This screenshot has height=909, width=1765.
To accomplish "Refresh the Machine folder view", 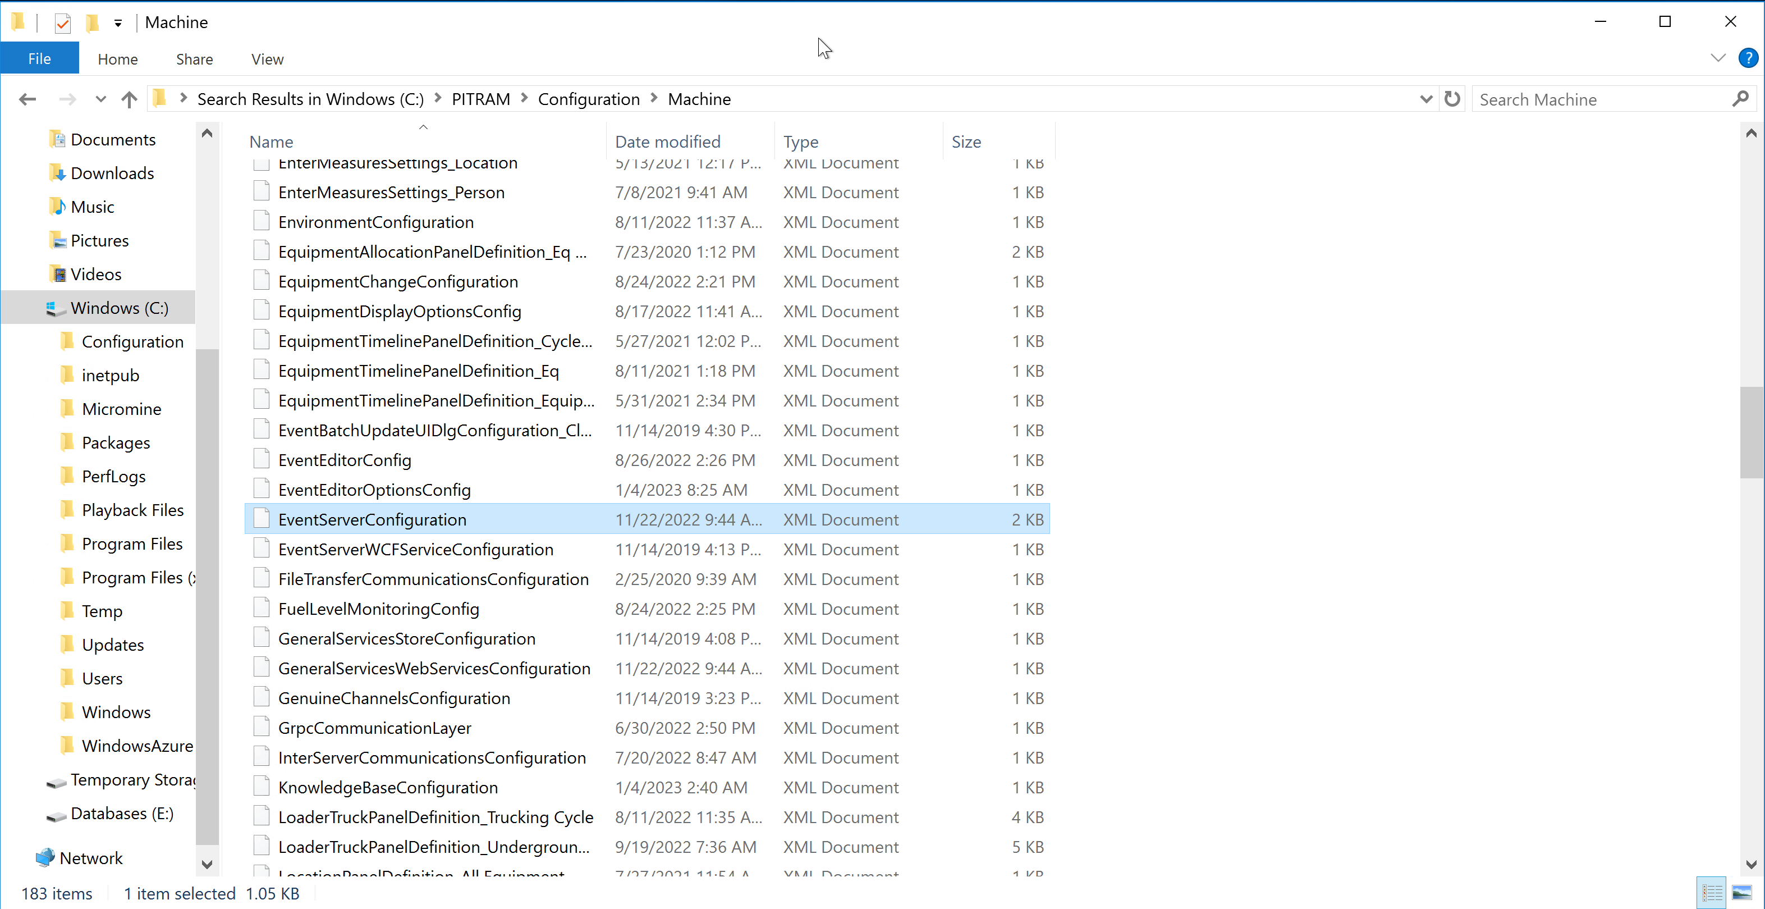I will (x=1452, y=99).
